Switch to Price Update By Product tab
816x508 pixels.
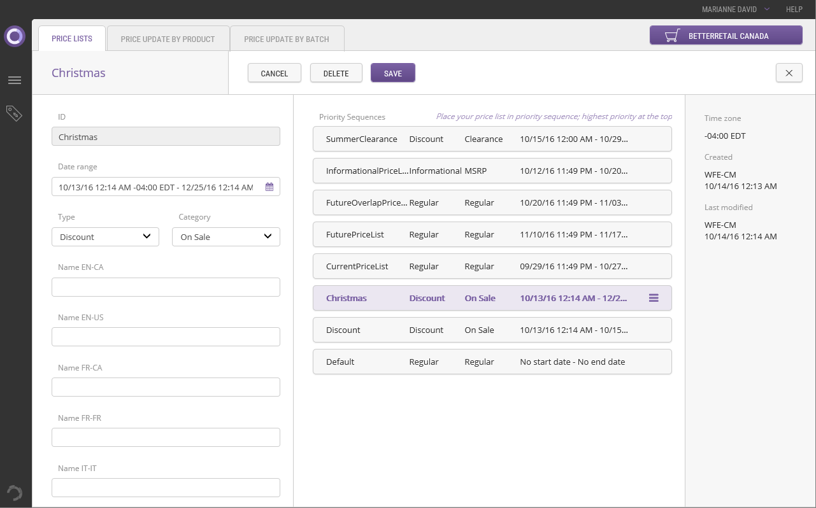click(x=168, y=39)
